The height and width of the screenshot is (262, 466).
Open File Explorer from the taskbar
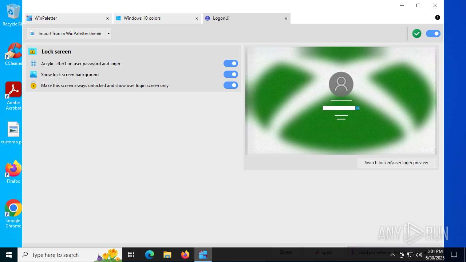(167, 255)
